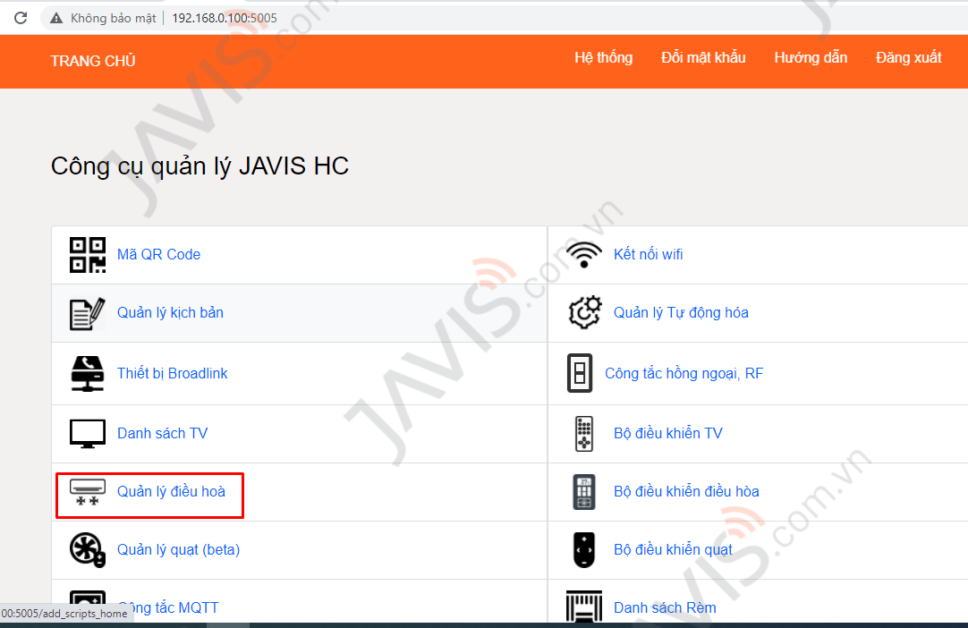Click the not-secure warning triangle icon
The height and width of the screenshot is (628, 968).
pyautogui.click(x=56, y=18)
